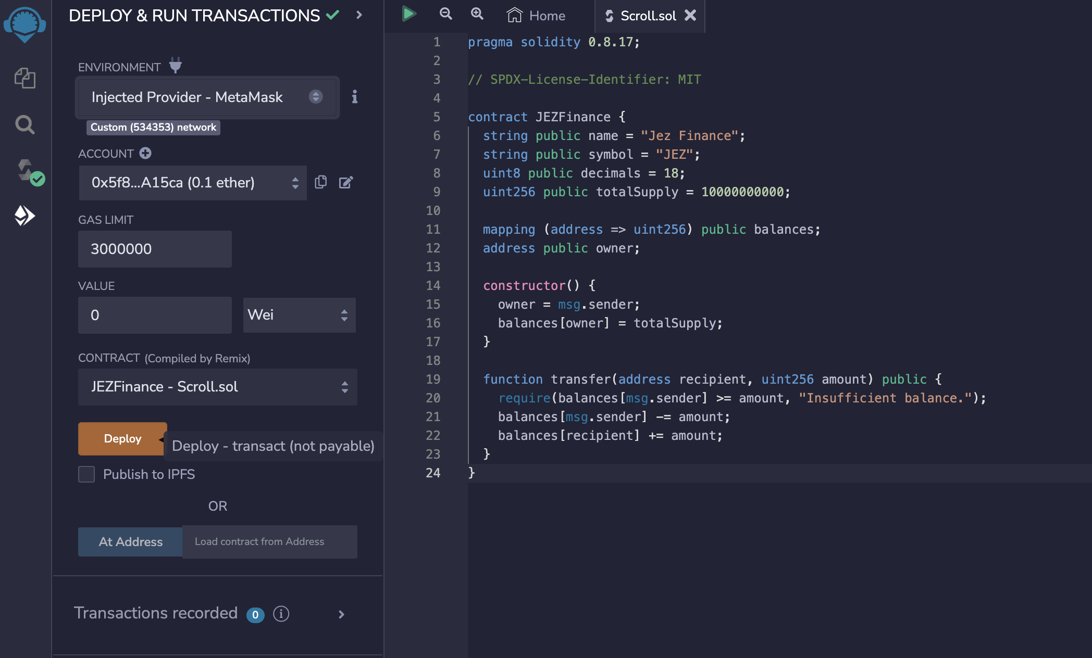Open the File Explorer sidebar icon
The image size is (1092, 658).
[24, 78]
